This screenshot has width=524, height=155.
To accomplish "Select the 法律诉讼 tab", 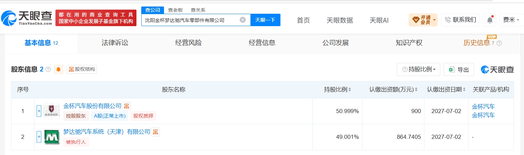I will pyautogui.click(x=115, y=43).
